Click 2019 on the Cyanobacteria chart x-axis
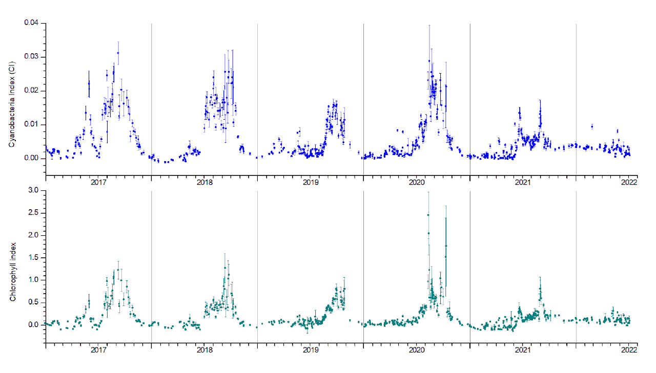656x373 pixels. 311,182
